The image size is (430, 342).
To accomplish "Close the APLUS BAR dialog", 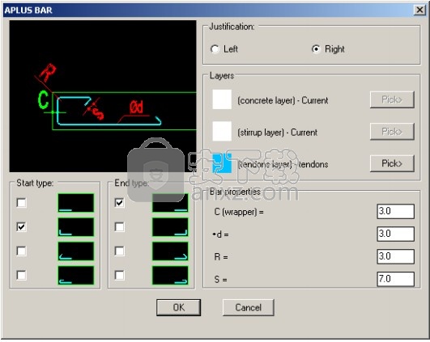I will [419, 11].
